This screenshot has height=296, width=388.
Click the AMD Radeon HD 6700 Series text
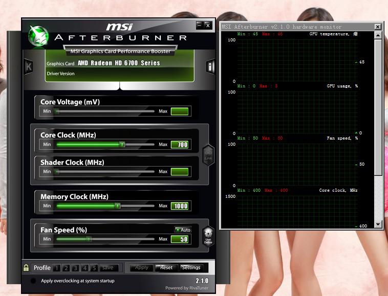[x=119, y=63]
